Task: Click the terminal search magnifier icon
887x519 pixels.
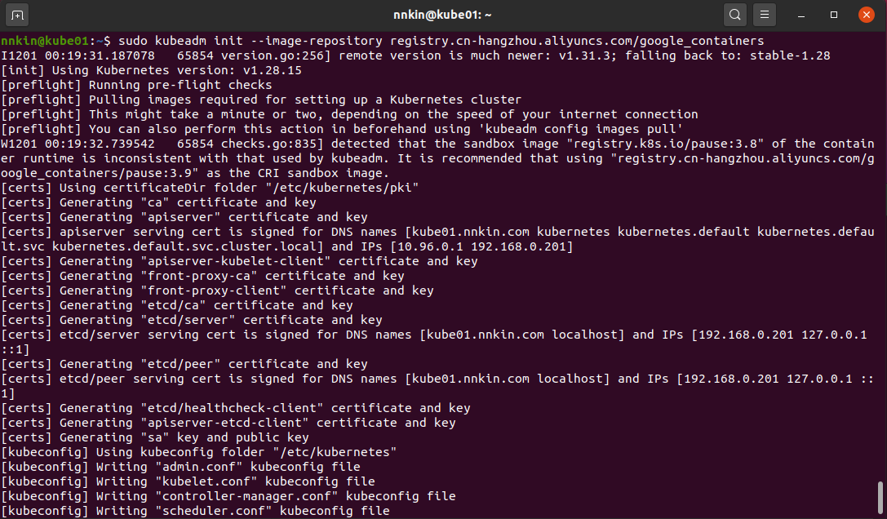Action: click(735, 15)
